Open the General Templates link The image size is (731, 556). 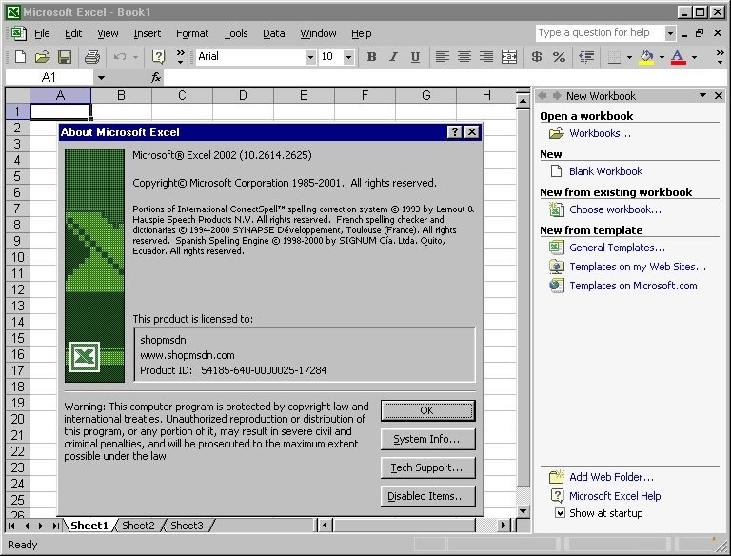617,248
